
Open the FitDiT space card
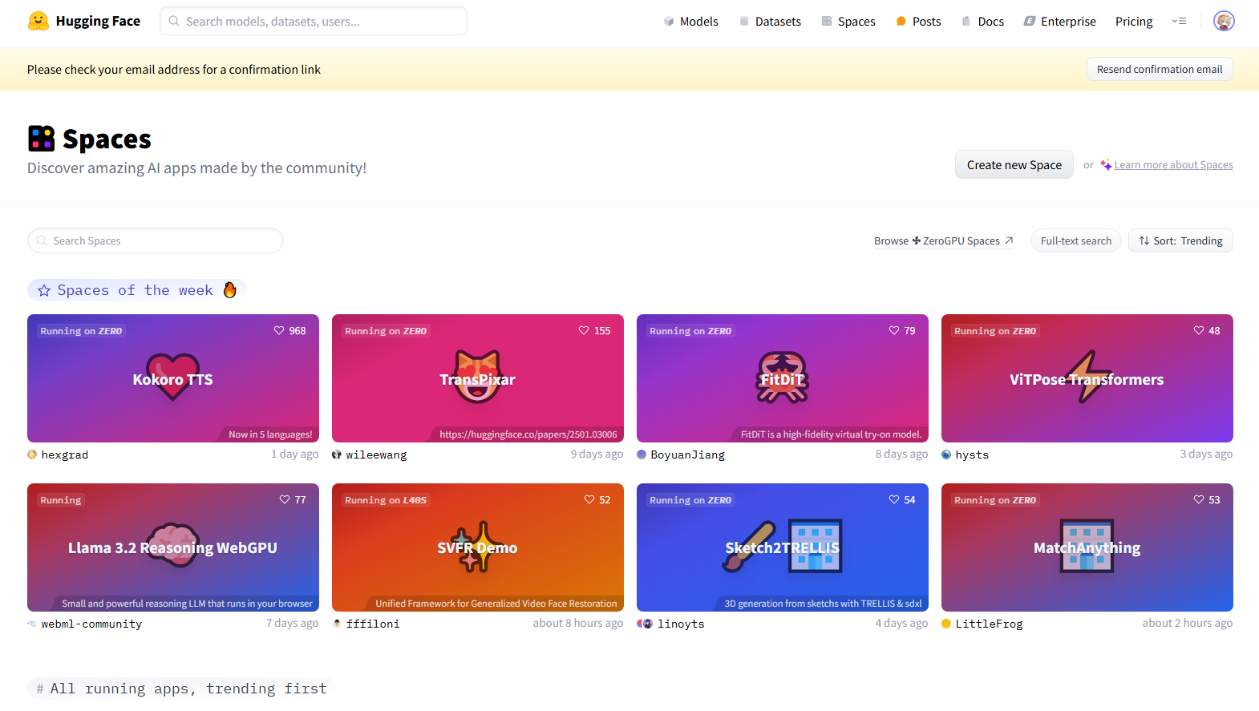[783, 378]
